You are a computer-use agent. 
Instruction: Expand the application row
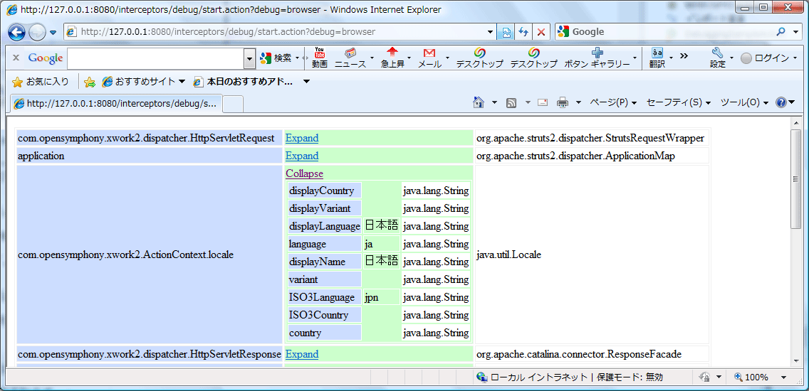pyautogui.click(x=302, y=156)
